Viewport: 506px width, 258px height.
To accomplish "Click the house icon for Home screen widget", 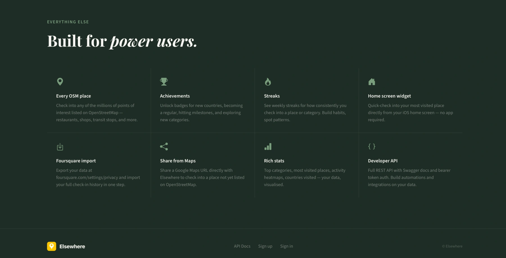I will tap(372, 82).
